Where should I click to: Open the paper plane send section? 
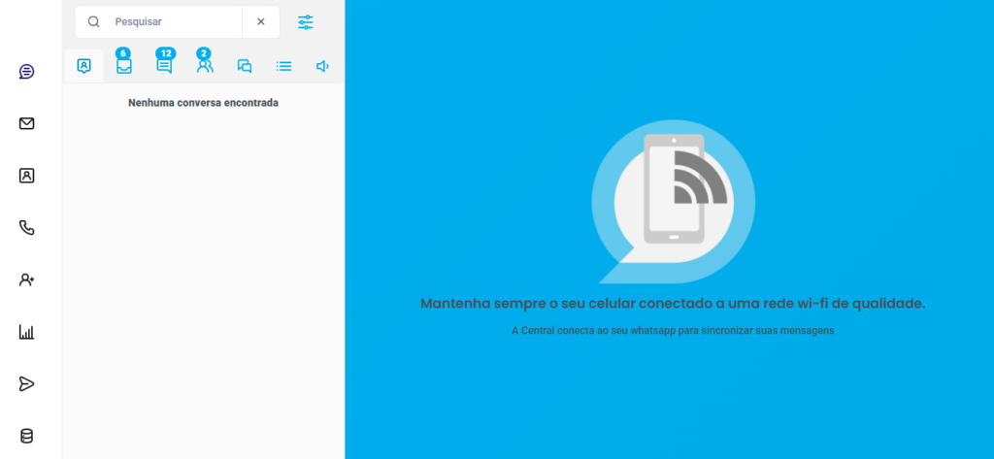pyautogui.click(x=27, y=383)
